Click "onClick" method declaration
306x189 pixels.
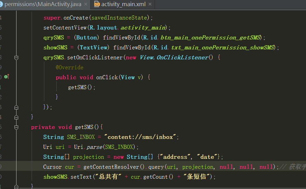(x=107, y=78)
